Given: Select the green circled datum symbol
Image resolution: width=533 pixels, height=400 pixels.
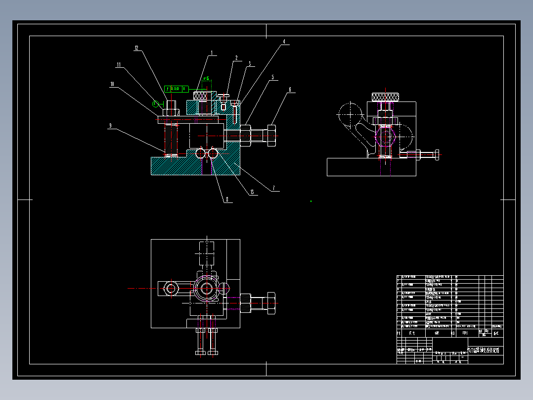Looking at the screenshot, I should point(155,104).
